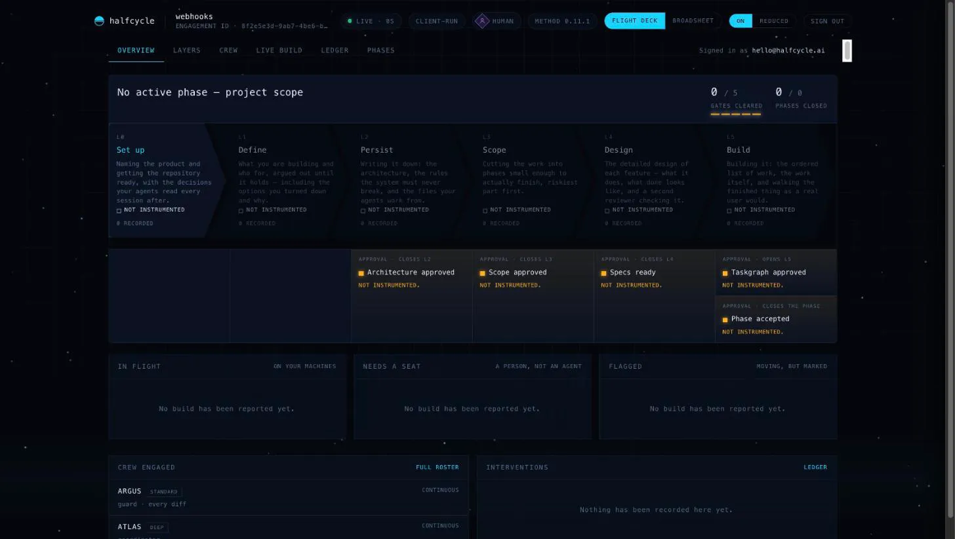Switch to the Live Build tab
Image resolution: width=955 pixels, height=539 pixels.
coord(279,50)
